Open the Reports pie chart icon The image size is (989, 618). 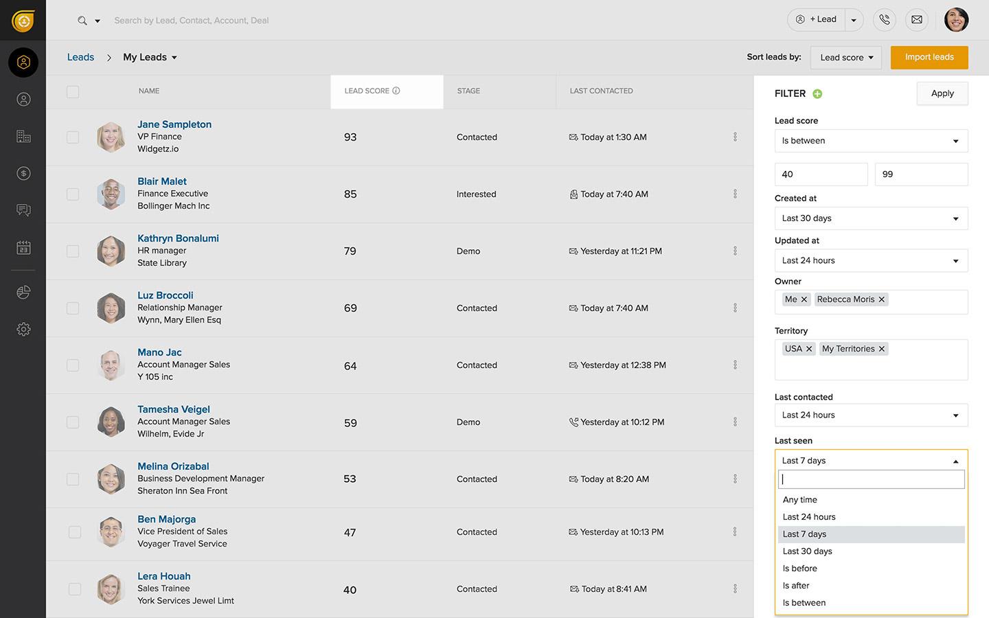click(23, 293)
